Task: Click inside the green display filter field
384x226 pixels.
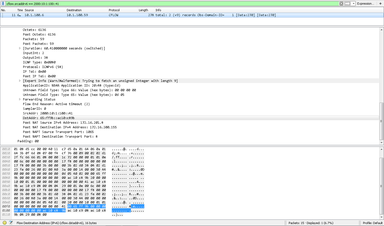Action: pyautogui.click(x=164, y=4)
